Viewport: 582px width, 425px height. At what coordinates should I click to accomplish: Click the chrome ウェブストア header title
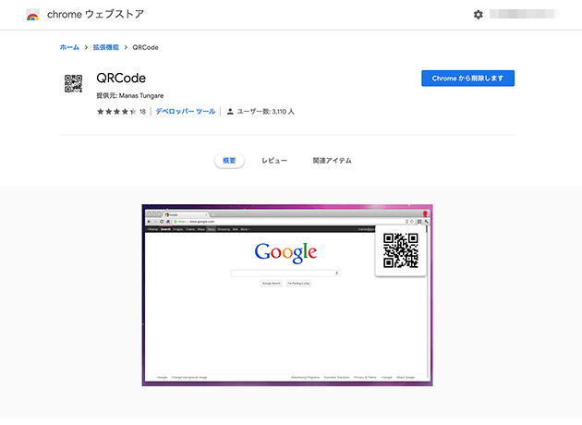[x=95, y=14]
